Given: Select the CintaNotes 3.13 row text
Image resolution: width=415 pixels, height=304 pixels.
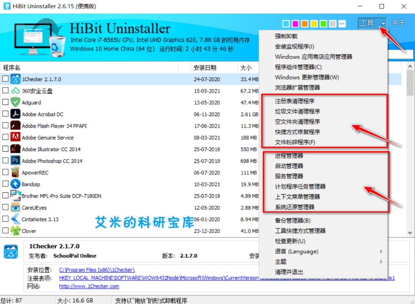Looking at the screenshot, I should pyautogui.click(x=40, y=220).
